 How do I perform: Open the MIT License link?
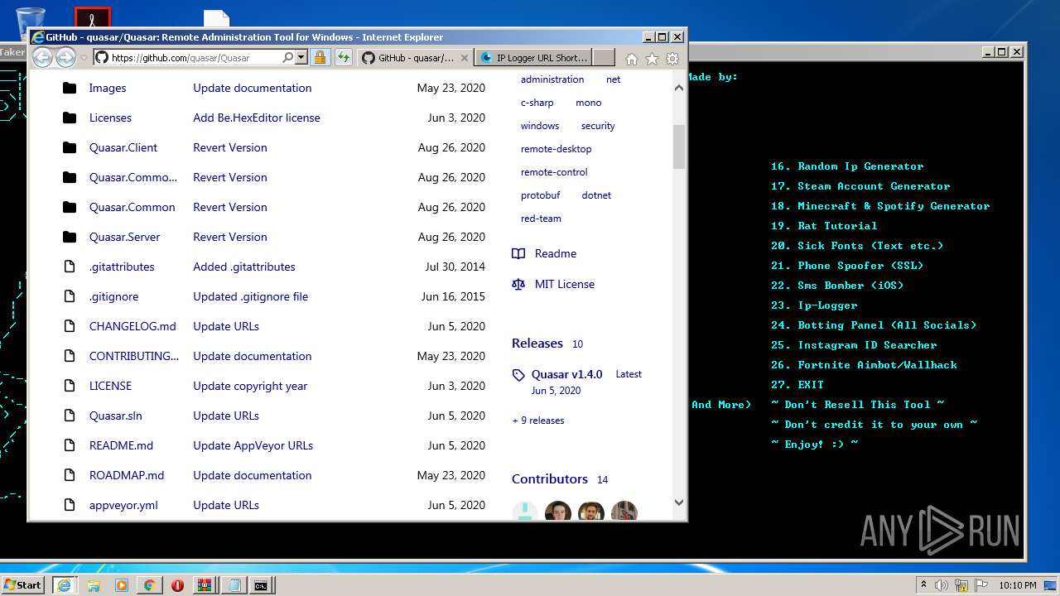[553, 284]
